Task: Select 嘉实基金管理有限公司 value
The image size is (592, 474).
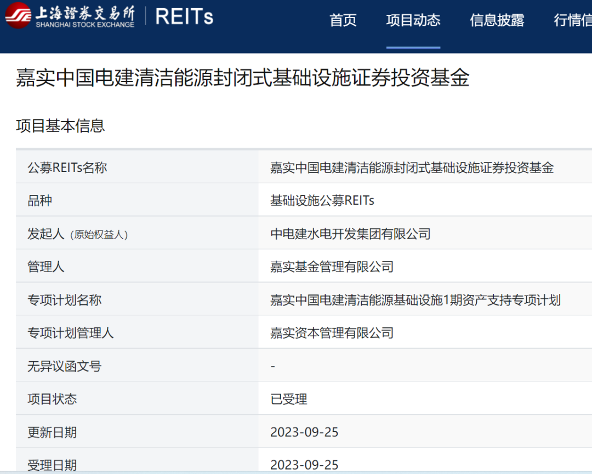Action: [332, 267]
